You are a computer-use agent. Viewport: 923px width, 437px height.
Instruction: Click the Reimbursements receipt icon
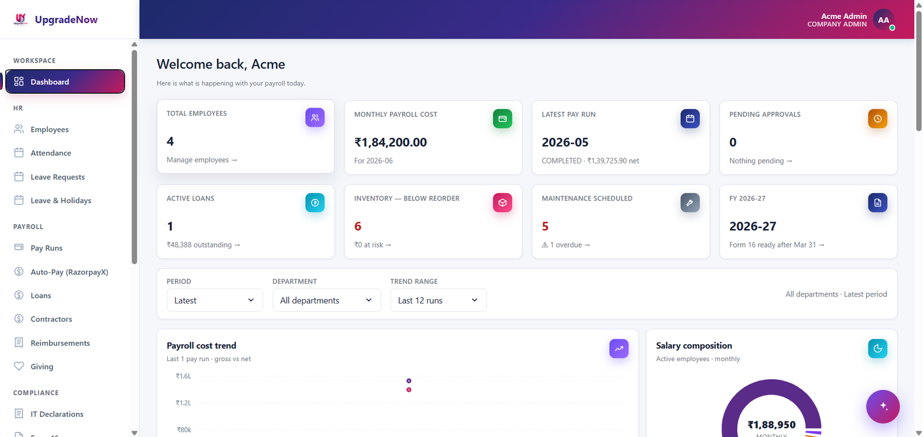pos(19,343)
